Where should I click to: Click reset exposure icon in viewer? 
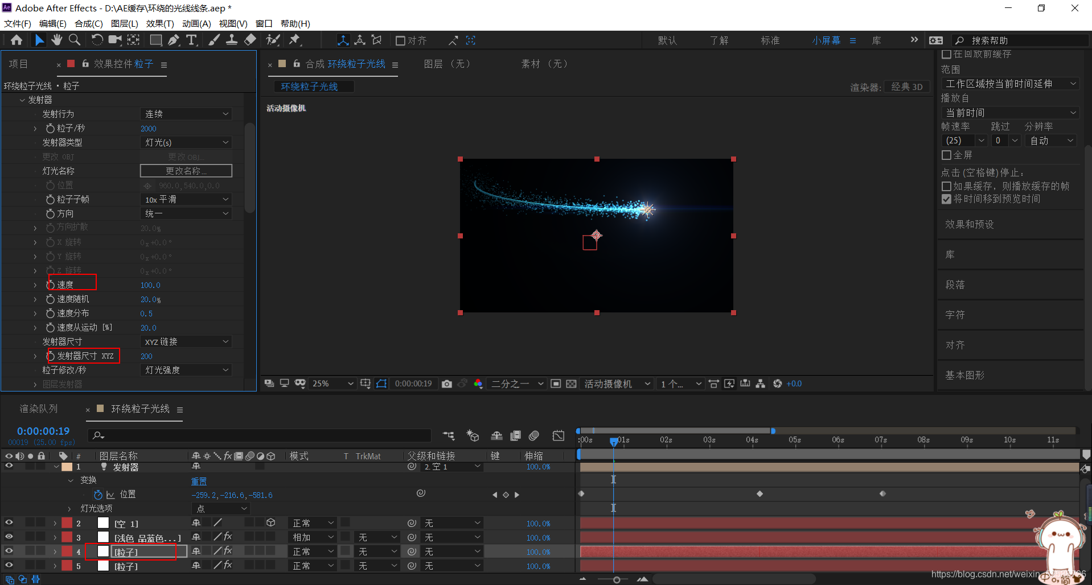(x=777, y=384)
